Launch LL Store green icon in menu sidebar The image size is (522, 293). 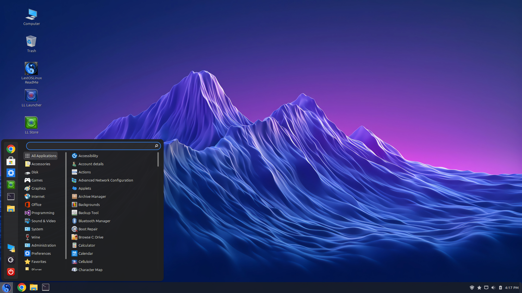pyautogui.click(x=11, y=185)
